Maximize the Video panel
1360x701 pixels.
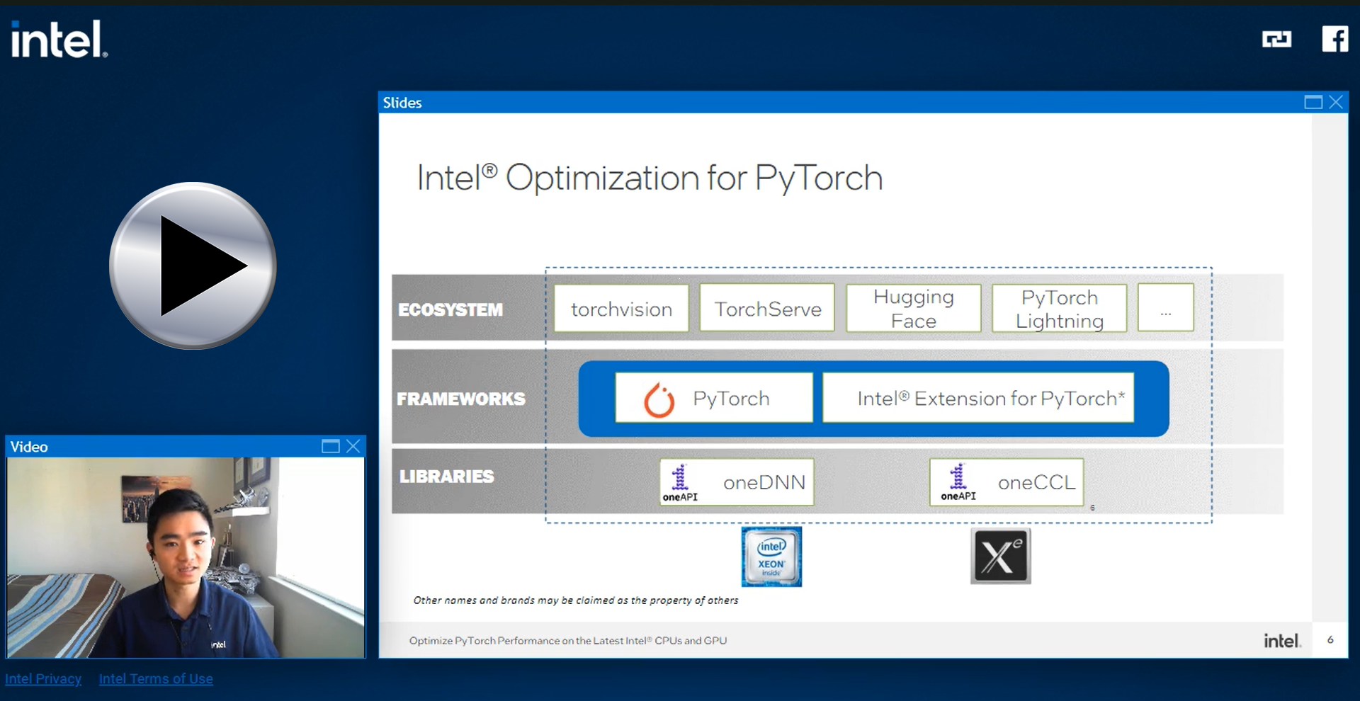point(330,446)
